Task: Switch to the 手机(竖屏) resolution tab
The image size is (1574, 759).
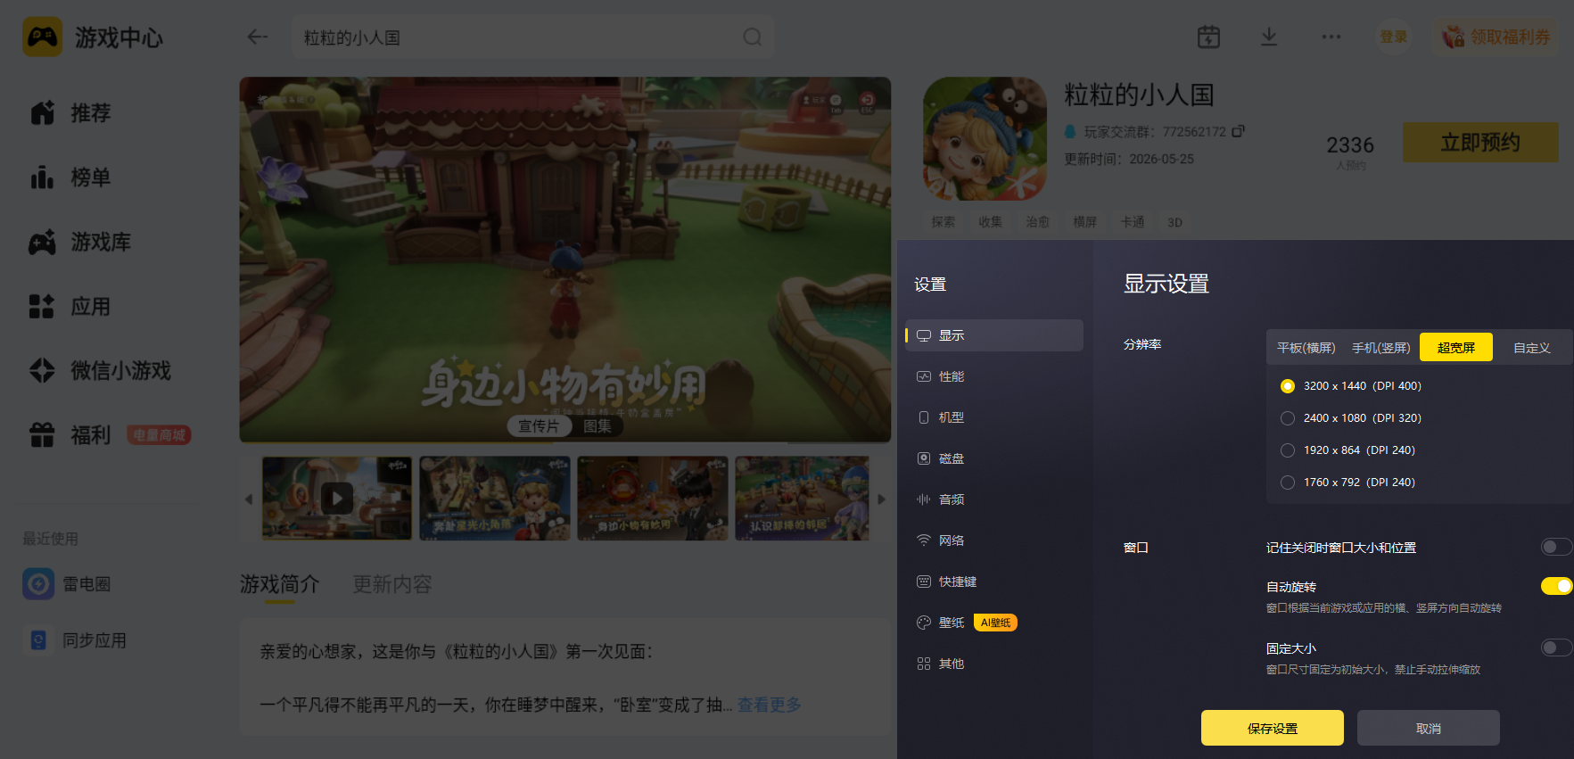Action: point(1381,348)
